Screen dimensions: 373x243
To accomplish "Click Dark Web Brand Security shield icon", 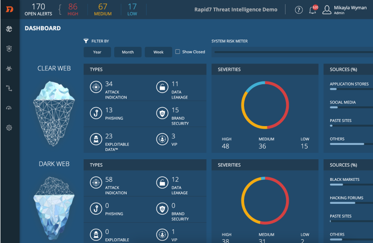I will pos(162,209).
